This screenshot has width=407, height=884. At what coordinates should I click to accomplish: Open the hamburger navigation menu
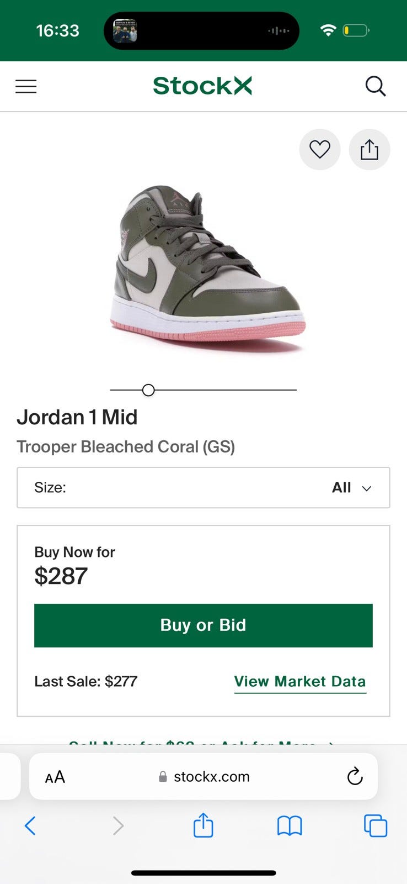tap(26, 86)
